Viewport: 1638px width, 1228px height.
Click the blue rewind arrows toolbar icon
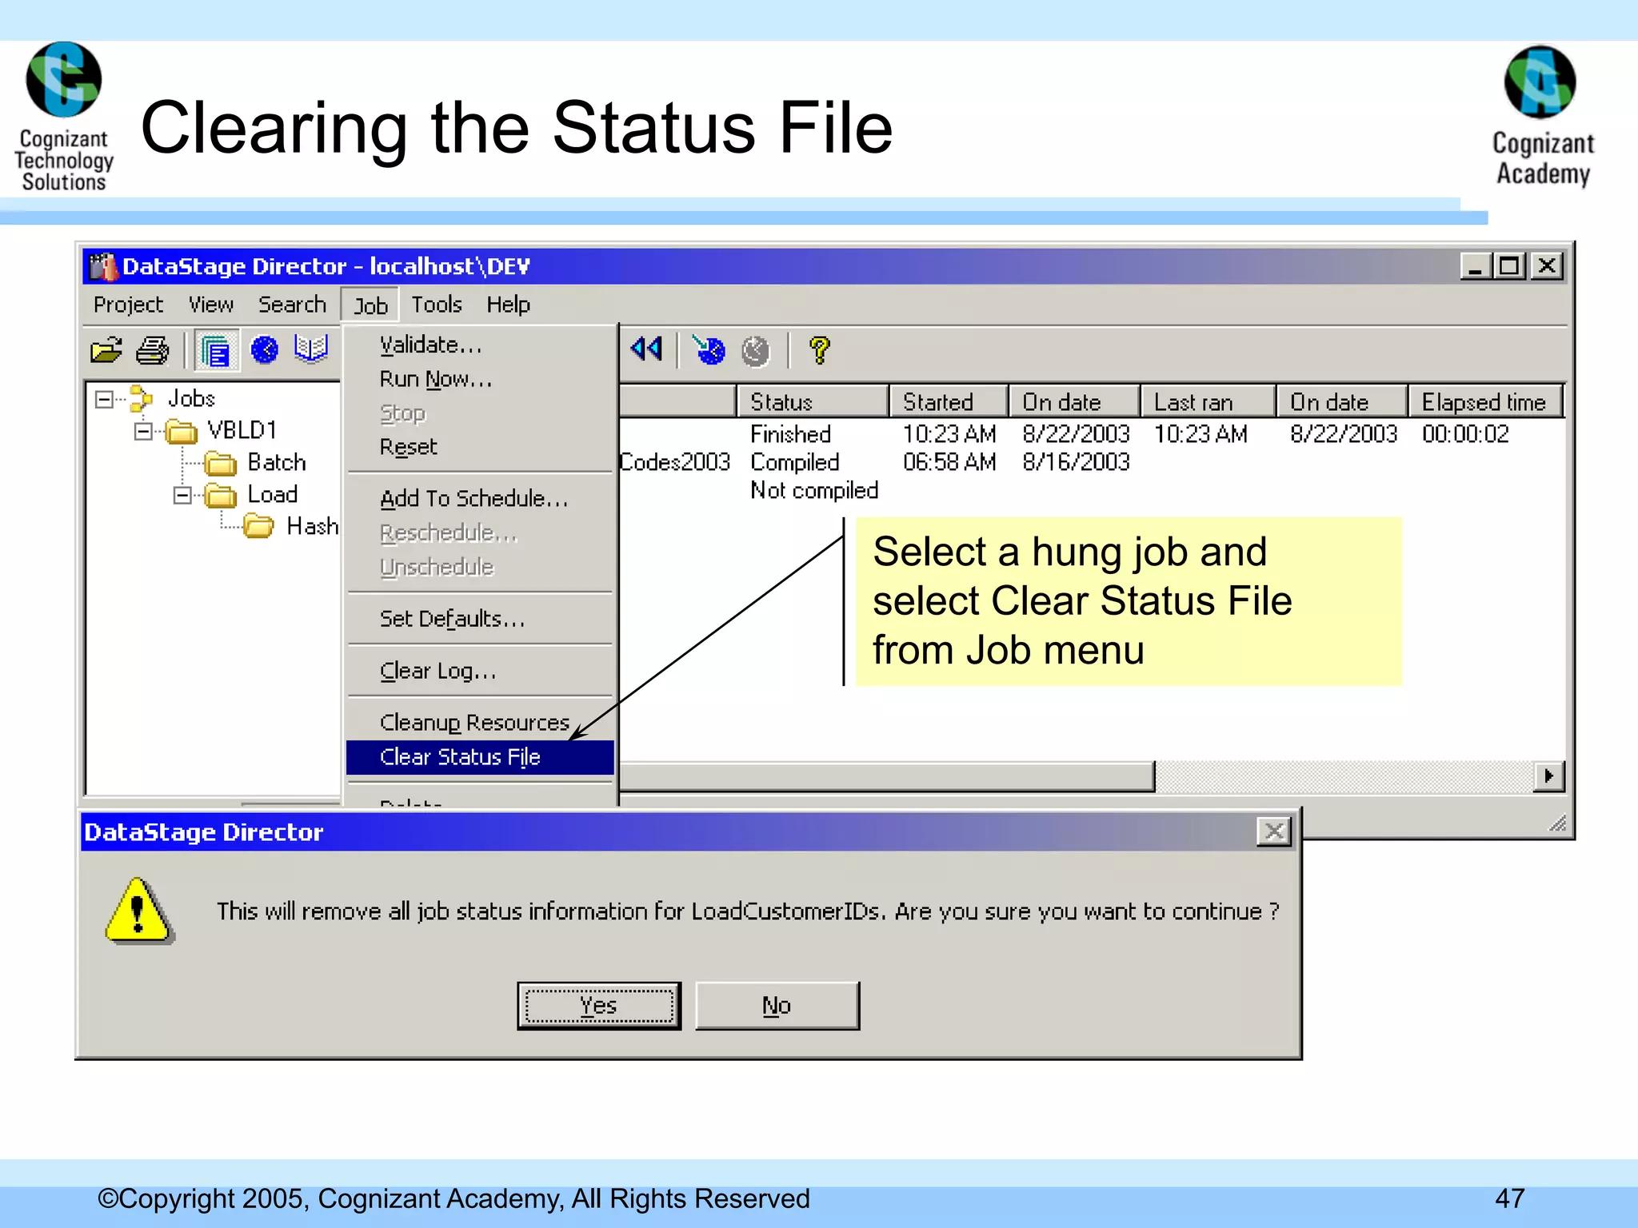tap(646, 349)
